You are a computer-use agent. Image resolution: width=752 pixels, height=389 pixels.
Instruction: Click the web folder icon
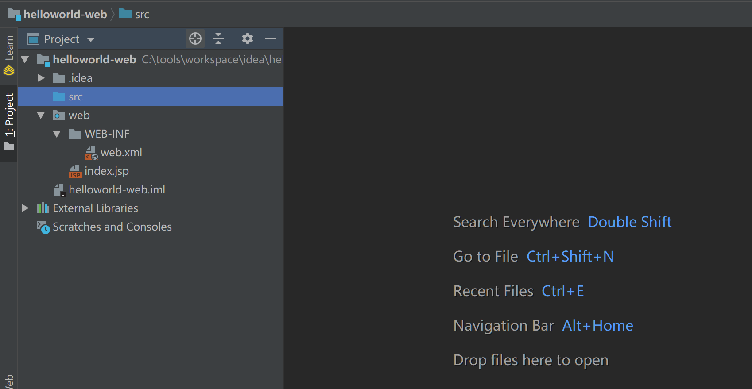click(x=59, y=116)
